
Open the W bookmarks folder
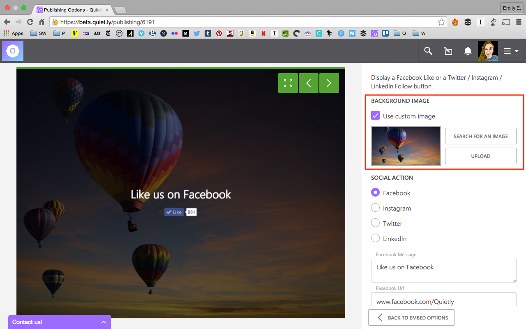419,33
